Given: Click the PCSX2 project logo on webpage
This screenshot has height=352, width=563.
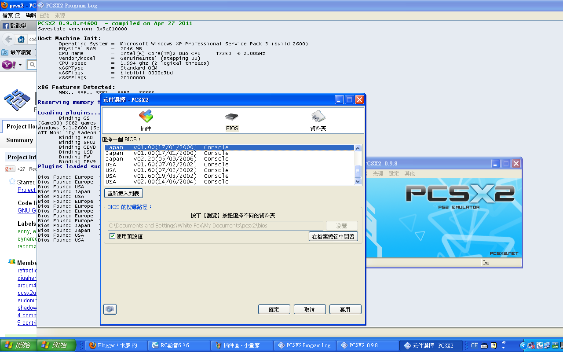Looking at the screenshot, I should [17, 100].
